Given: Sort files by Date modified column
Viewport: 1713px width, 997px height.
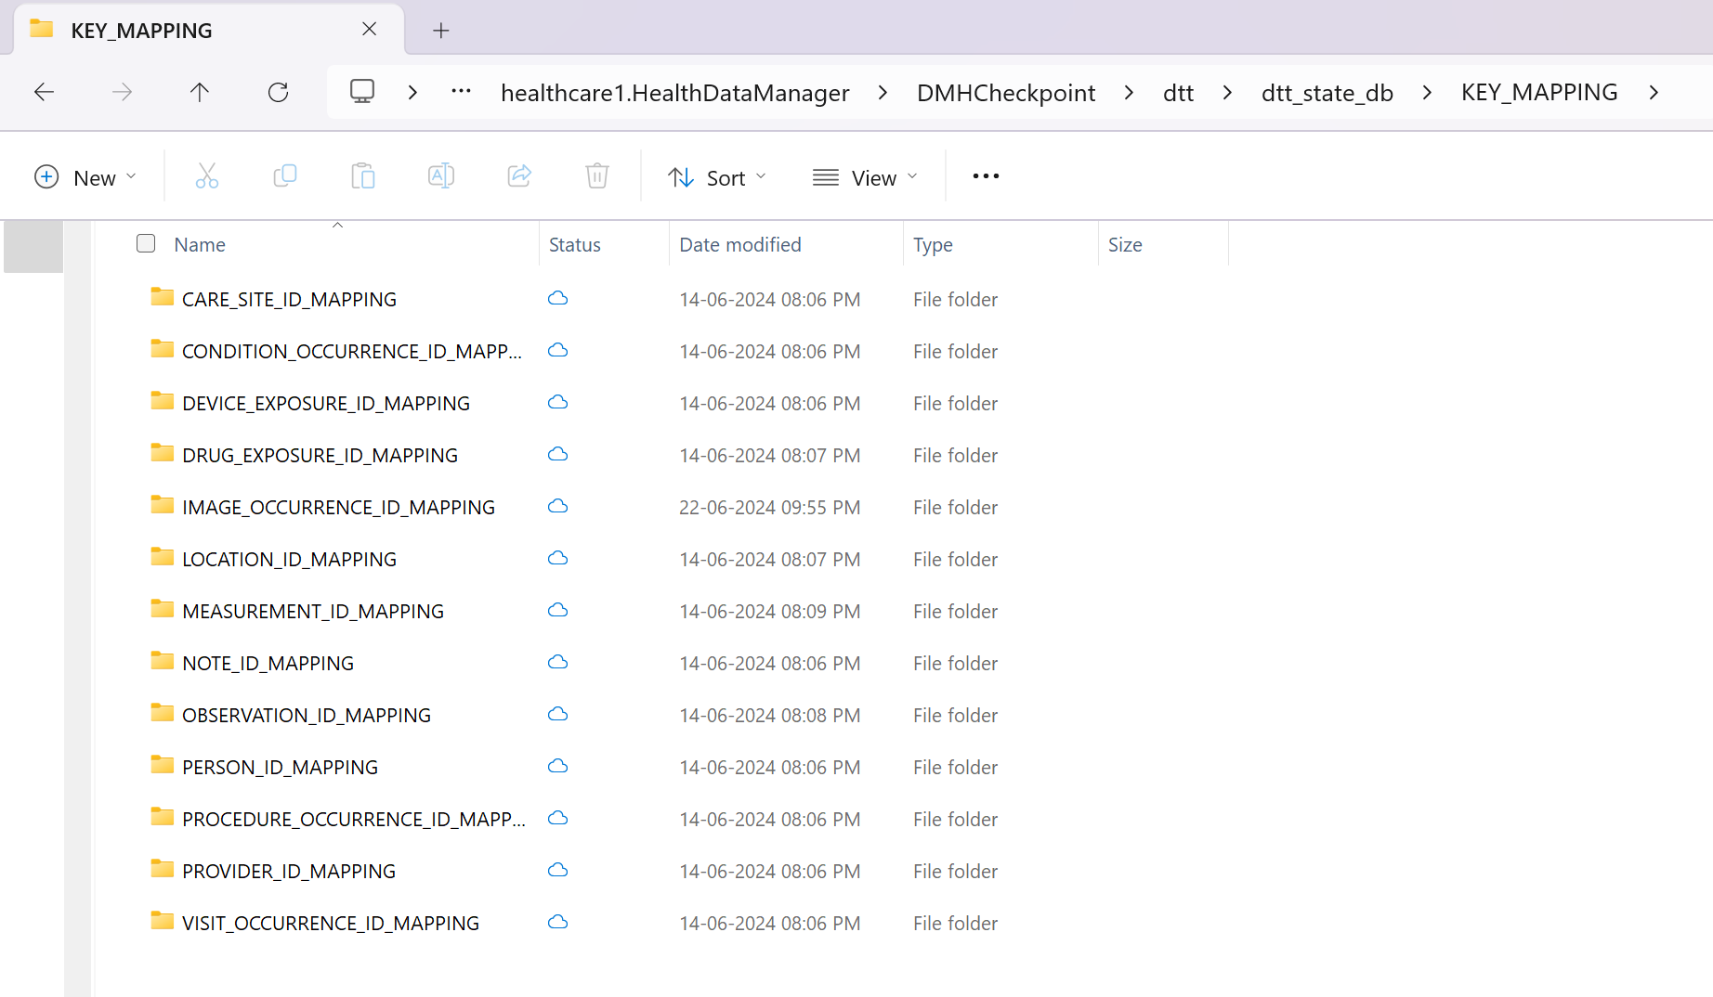Looking at the screenshot, I should (x=740, y=244).
